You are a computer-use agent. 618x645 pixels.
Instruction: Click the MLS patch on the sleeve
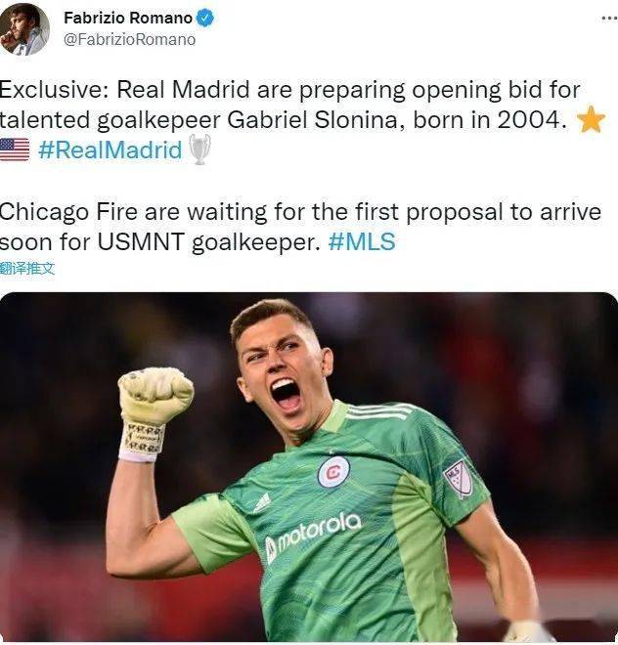pos(458,479)
